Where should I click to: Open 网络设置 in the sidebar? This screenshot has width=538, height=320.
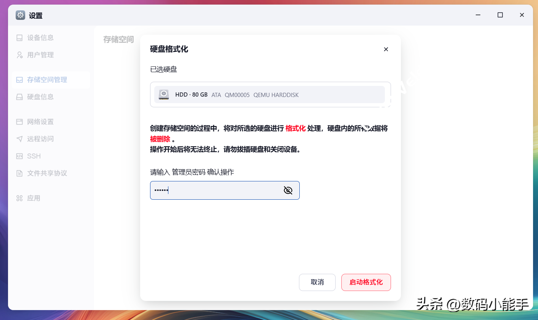(x=40, y=122)
